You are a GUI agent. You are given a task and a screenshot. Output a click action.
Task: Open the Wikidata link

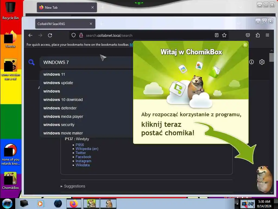pyautogui.click(x=83, y=165)
